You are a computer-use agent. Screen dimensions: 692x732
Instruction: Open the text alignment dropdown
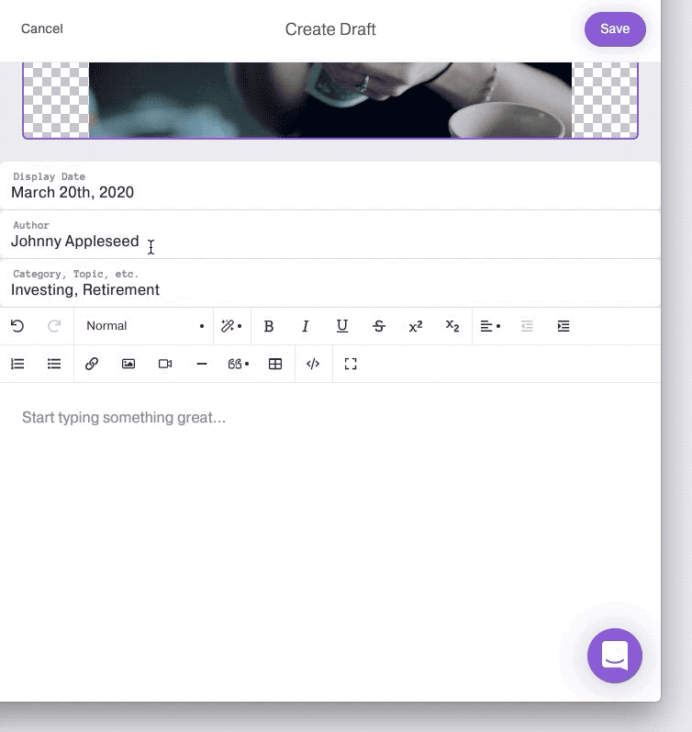490,326
